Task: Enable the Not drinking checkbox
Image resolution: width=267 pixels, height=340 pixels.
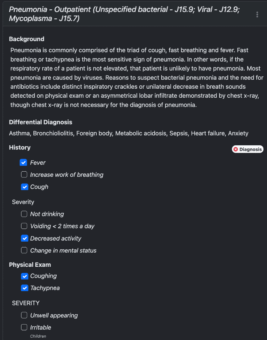Action: pos(24,214)
